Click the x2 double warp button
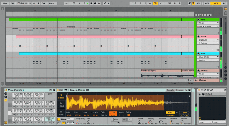 (x=187, y=115)
